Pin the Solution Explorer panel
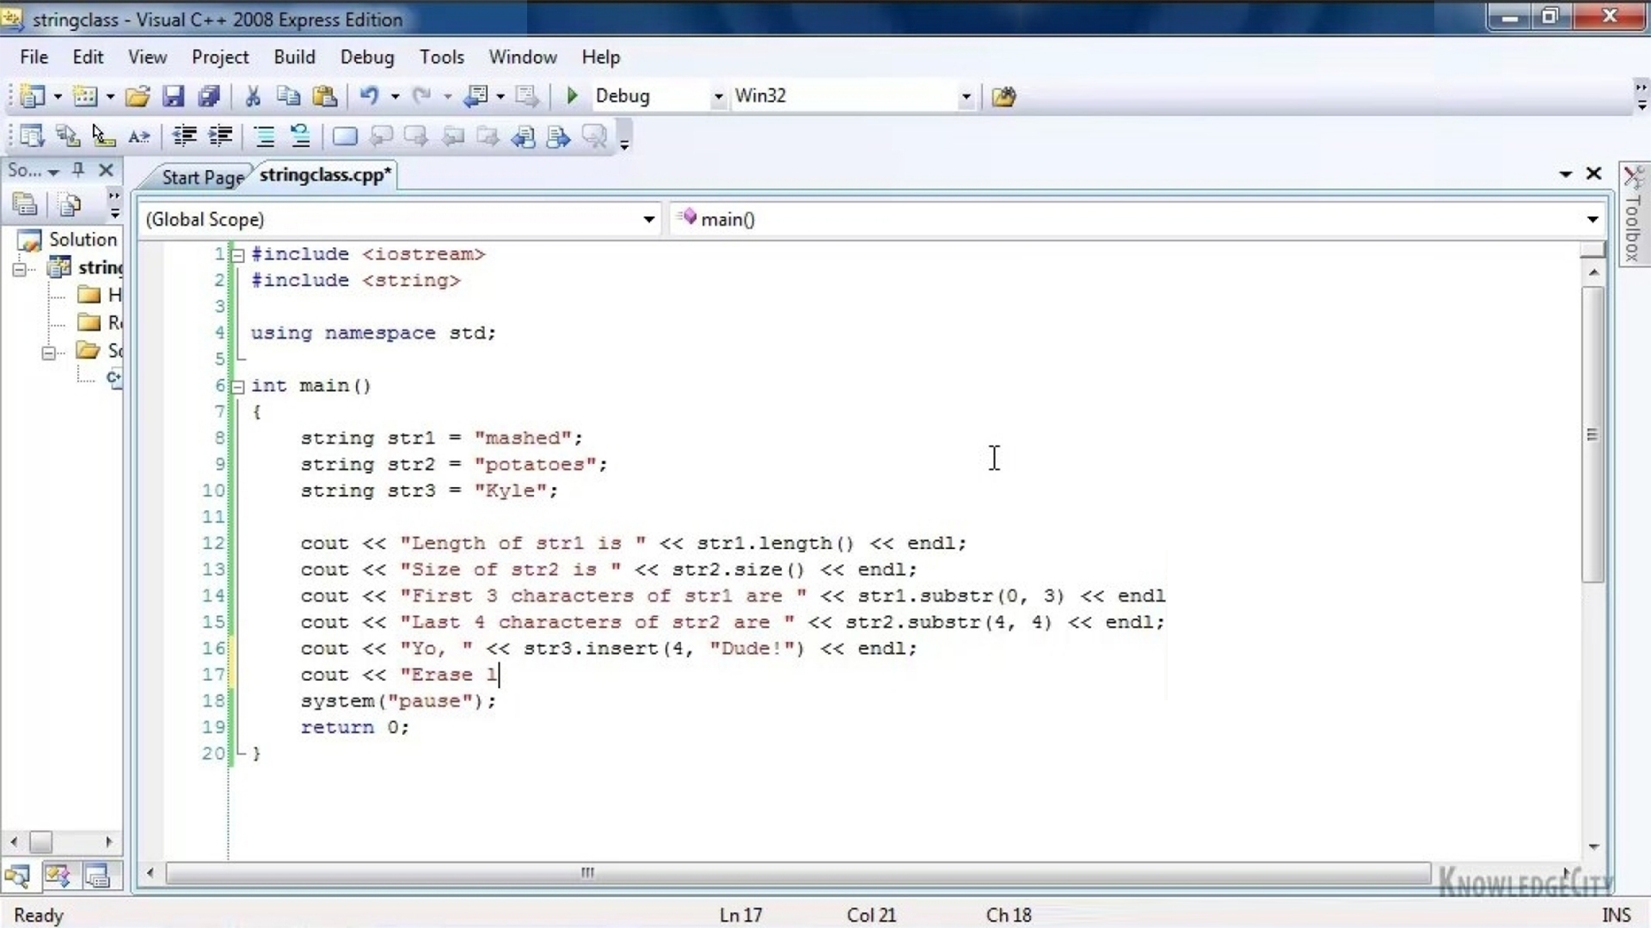This screenshot has height=928, width=1651. point(78,170)
